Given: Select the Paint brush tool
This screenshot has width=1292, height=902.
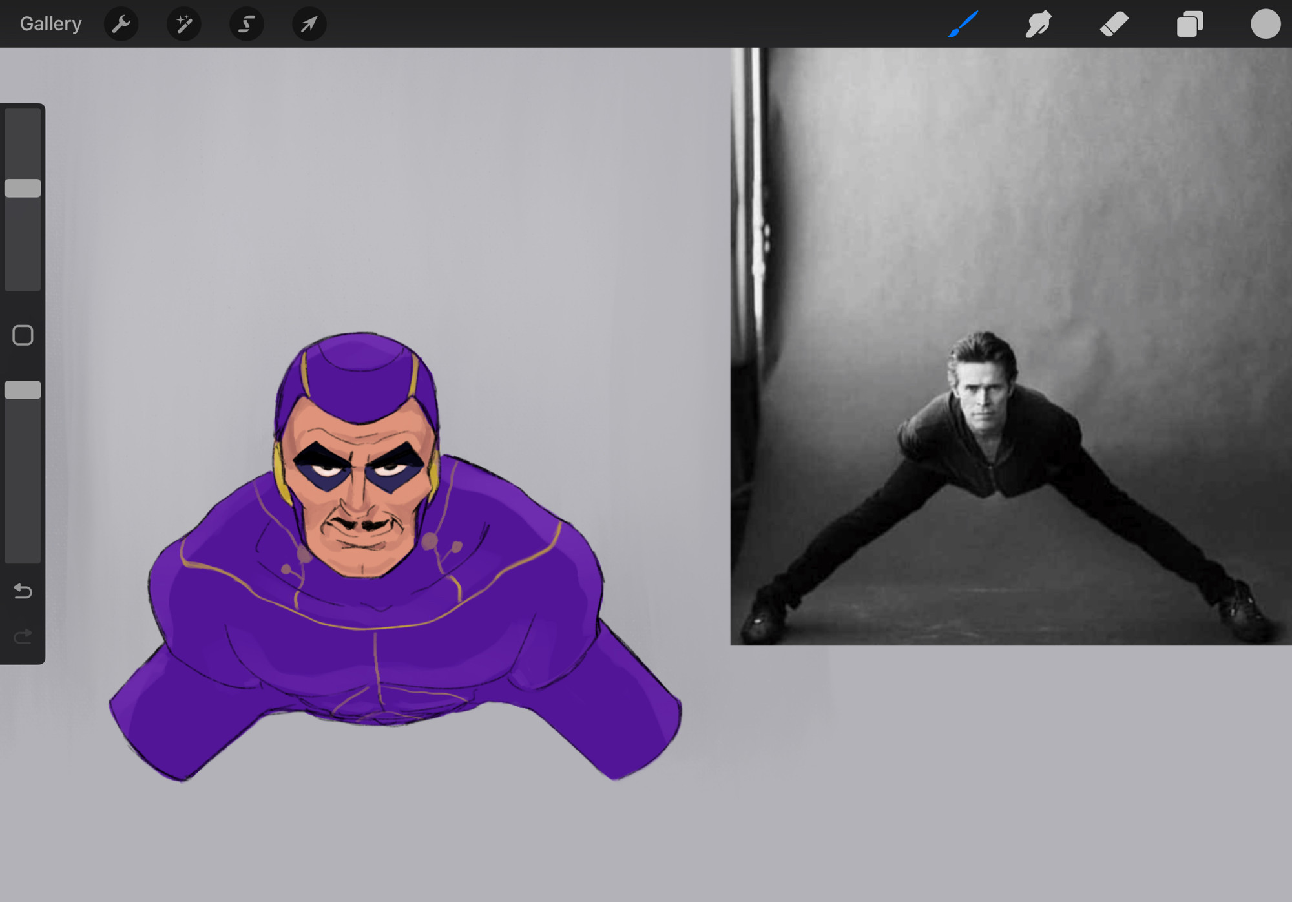Looking at the screenshot, I should click(963, 24).
